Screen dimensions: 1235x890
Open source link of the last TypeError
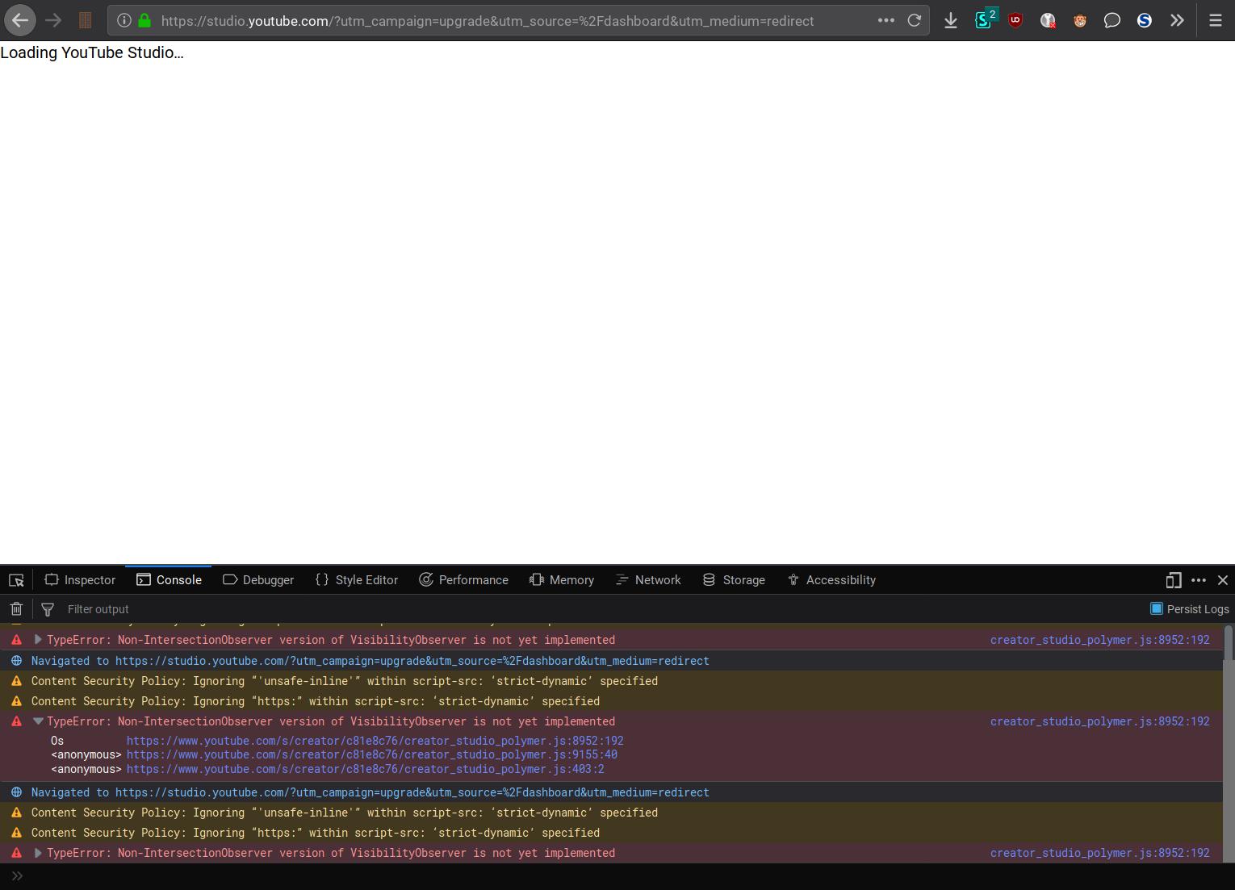tap(1099, 853)
